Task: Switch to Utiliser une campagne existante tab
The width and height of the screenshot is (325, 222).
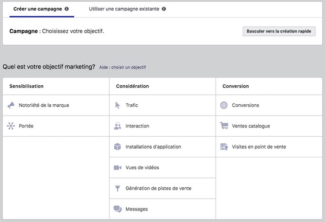Action: (x=125, y=9)
